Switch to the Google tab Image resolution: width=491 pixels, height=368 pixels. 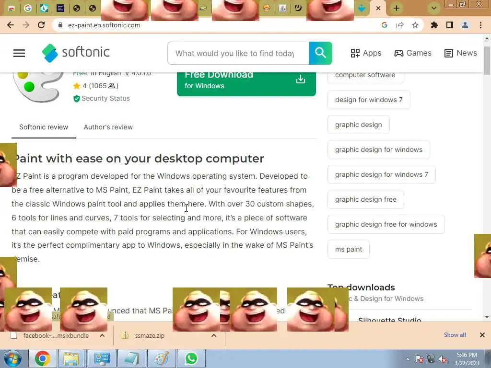[x=28, y=8]
